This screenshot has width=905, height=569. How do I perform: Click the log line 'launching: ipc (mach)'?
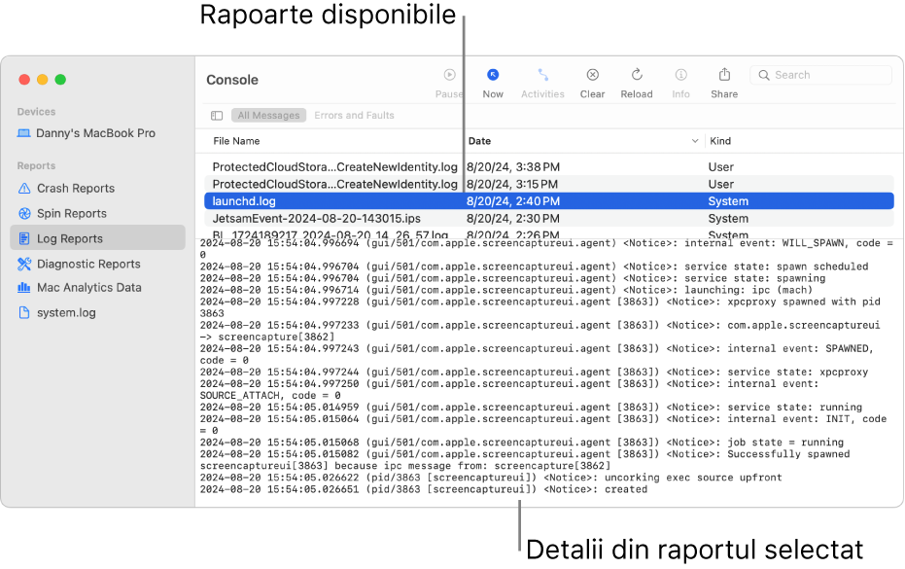coord(506,290)
